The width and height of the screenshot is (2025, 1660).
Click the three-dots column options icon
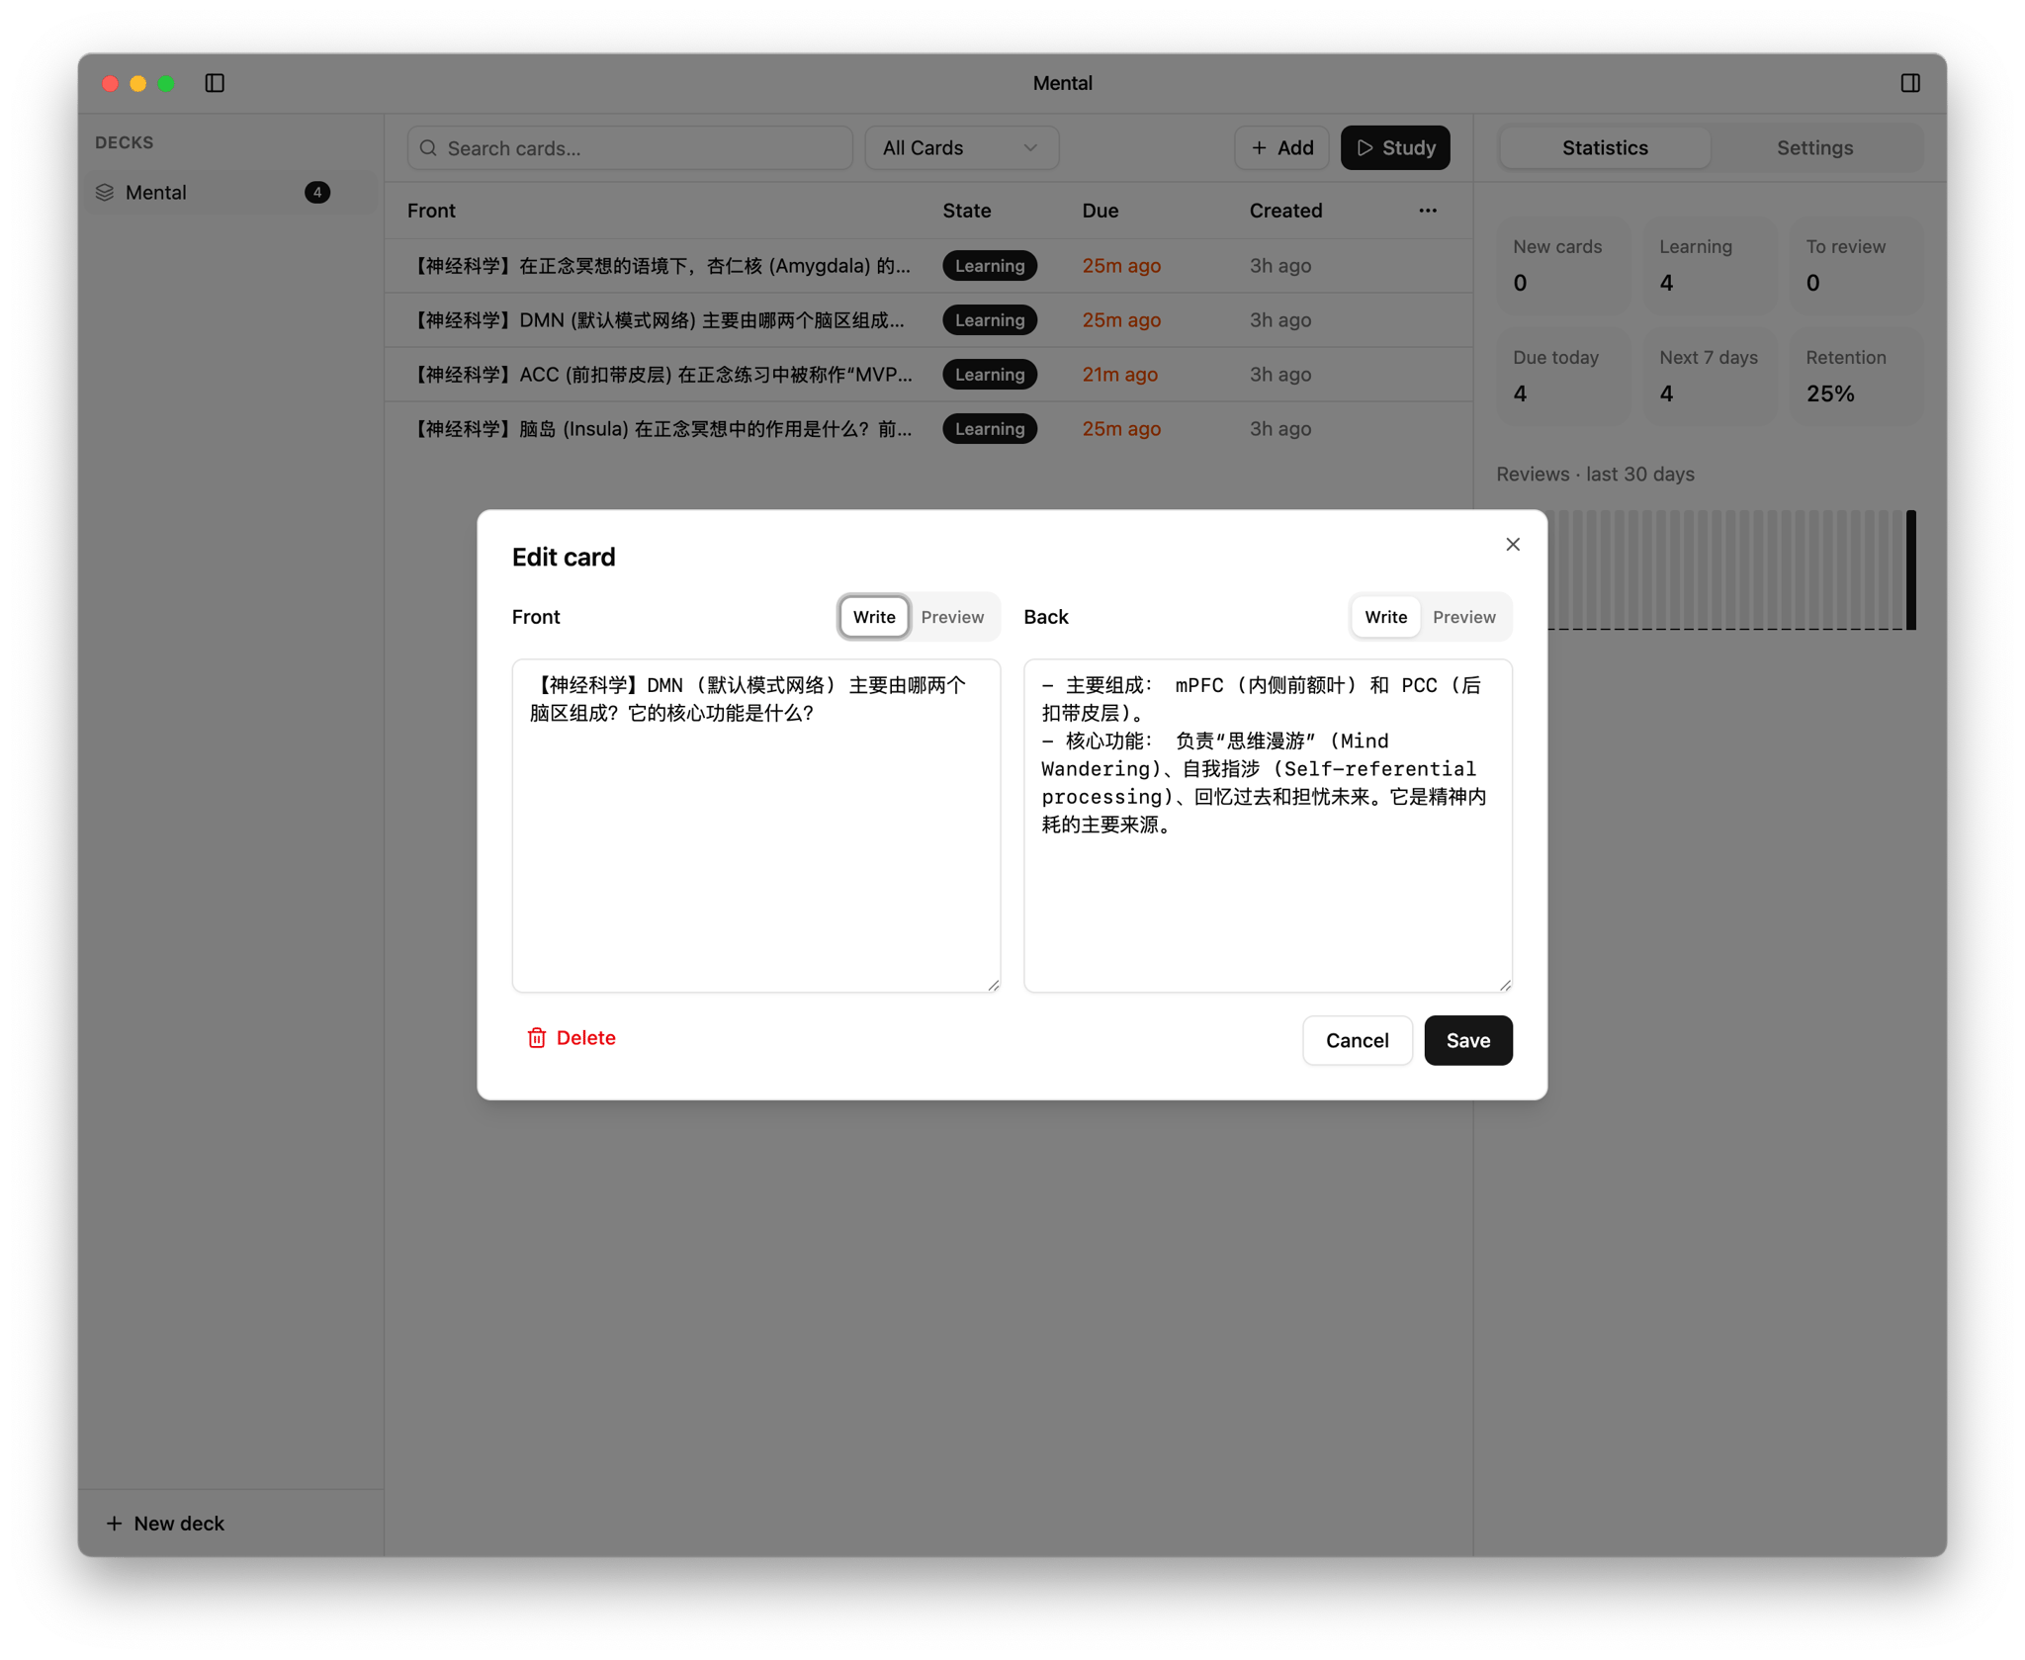(1427, 211)
